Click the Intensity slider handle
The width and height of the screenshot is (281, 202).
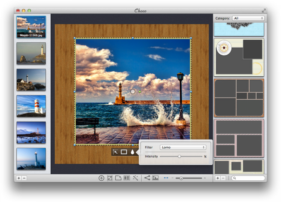point(179,156)
